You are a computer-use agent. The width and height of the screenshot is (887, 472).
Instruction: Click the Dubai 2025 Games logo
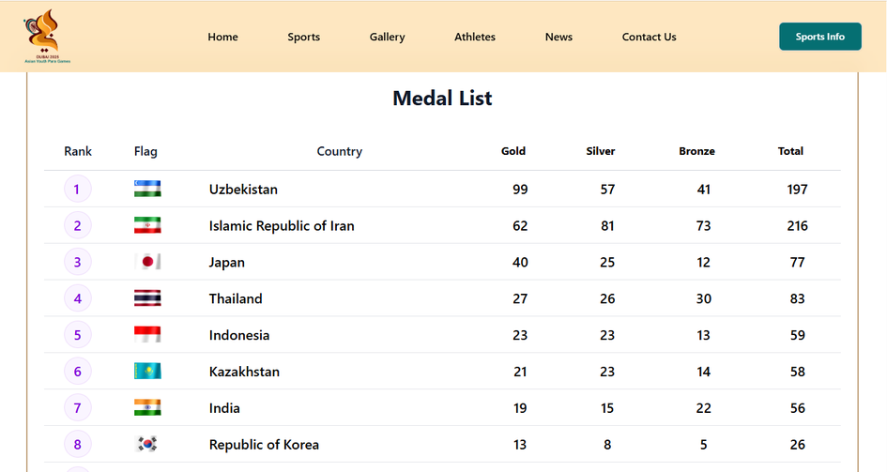[47, 37]
